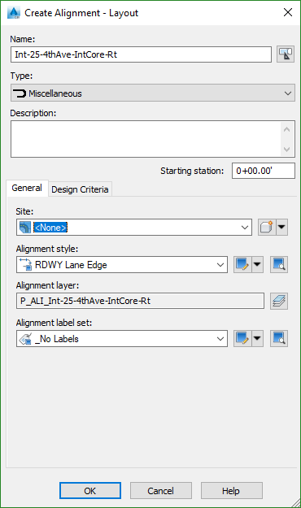This screenshot has width=301, height=508.
Task: Select the General tab
Action: (27, 188)
